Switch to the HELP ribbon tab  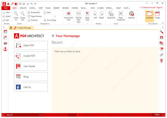coord(119,8)
